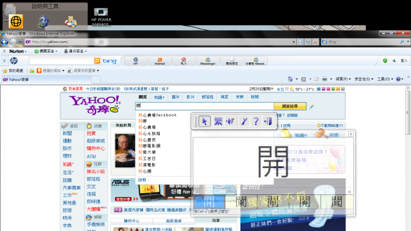Screen dimensions: 411x231
Task: Click the magnifier search icon in Bing box
Action: pos(402,42)
